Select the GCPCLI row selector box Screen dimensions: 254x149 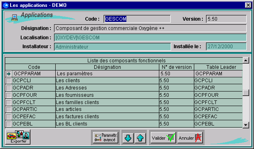click(9, 81)
